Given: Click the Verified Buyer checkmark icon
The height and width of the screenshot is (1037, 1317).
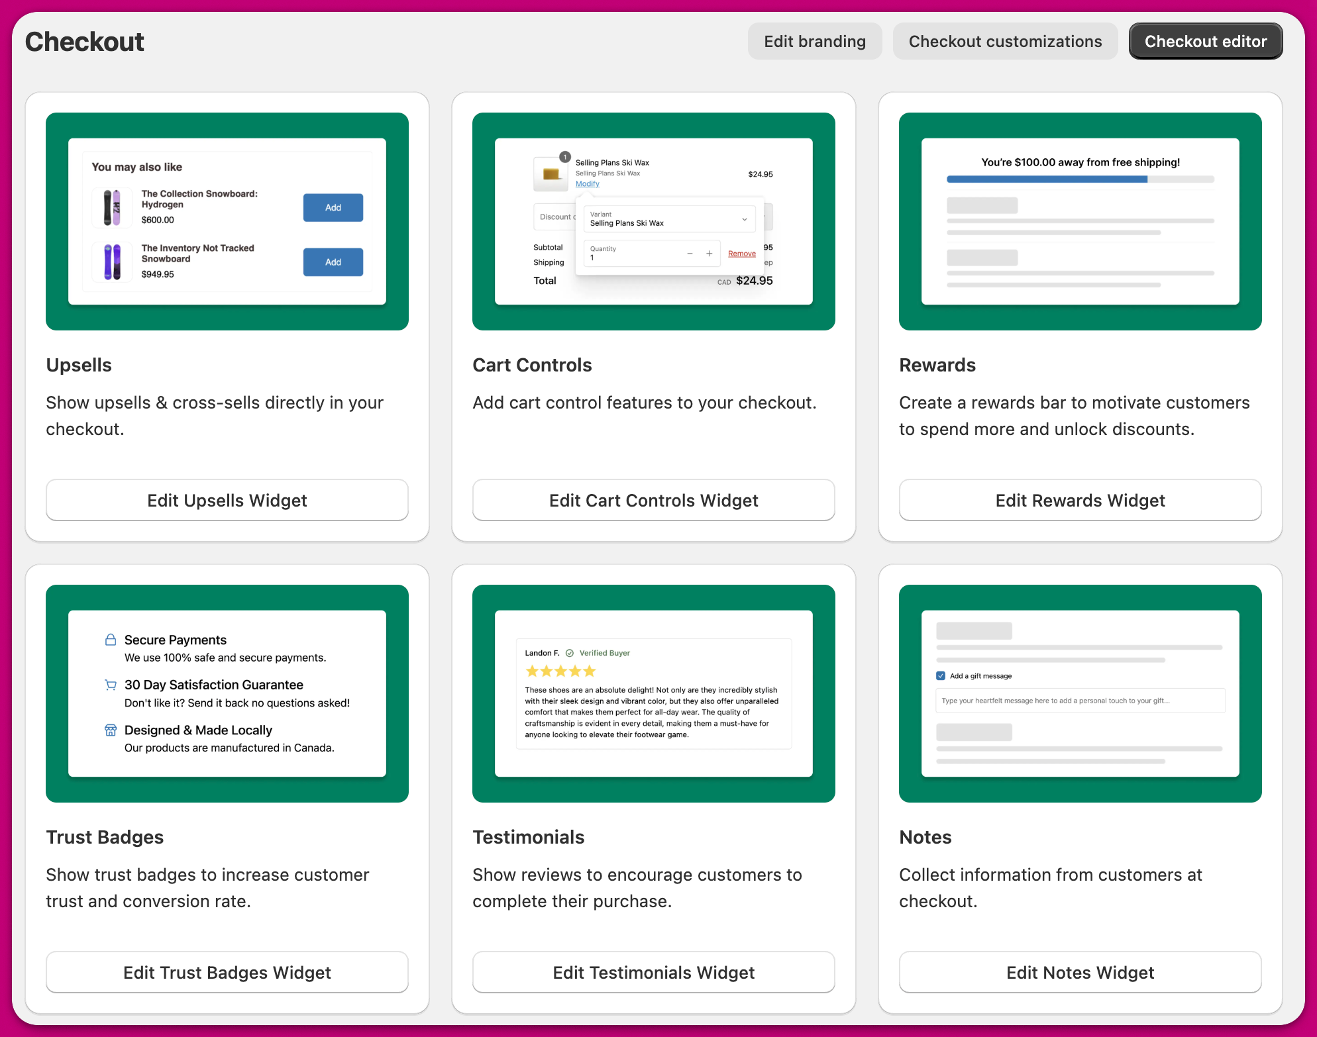Looking at the screenshot, I should [x=570, y=653].
